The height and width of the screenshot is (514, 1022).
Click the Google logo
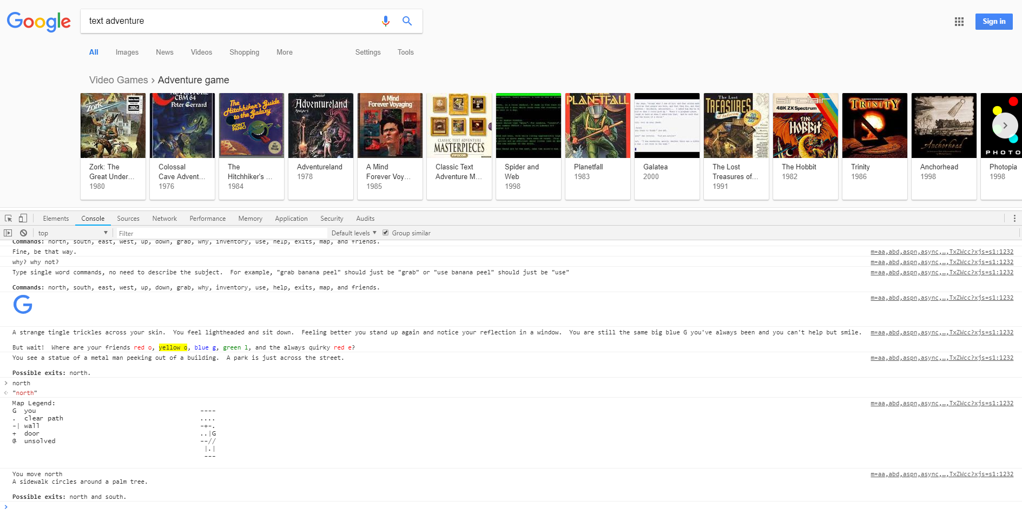[38, 22]
